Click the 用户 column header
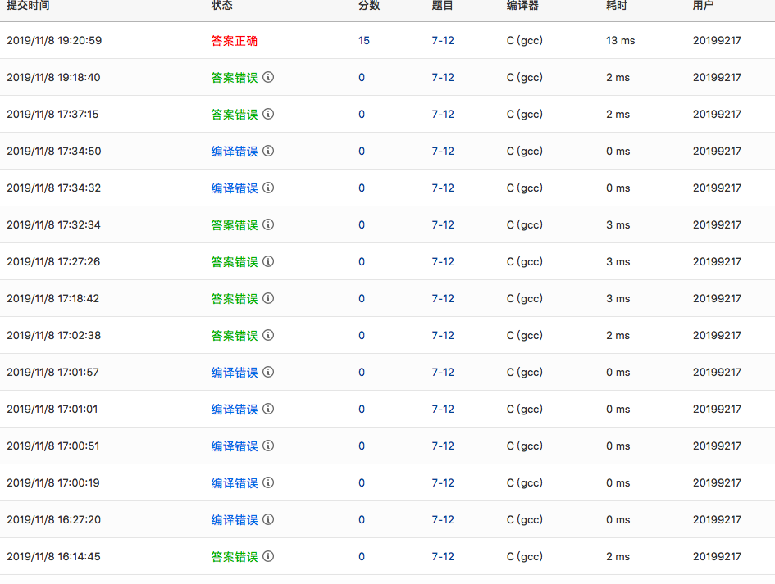775x584 pixels. coord(704,6)
